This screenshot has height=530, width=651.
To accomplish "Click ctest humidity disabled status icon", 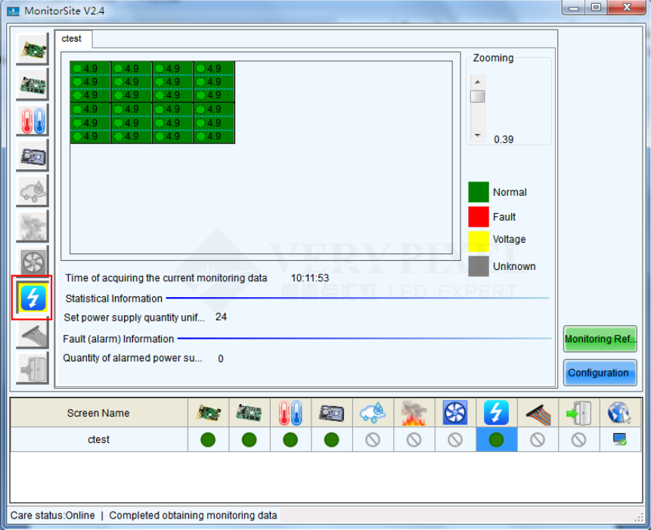I will pos(373,440).
